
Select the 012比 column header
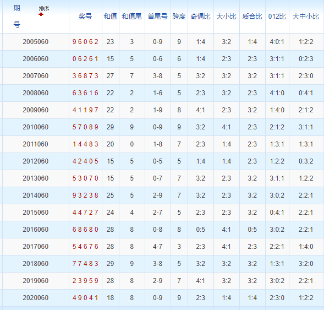(277, 17)
